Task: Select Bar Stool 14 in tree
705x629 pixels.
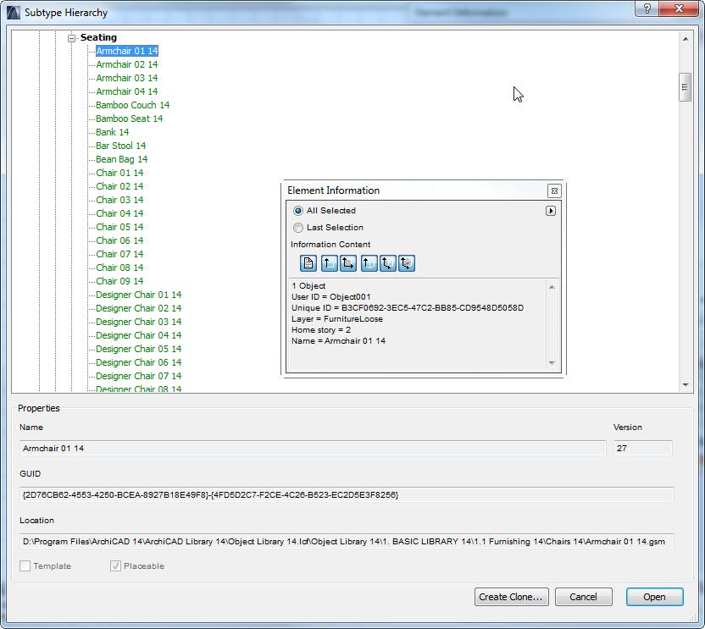Action: [x=121, y=146]
